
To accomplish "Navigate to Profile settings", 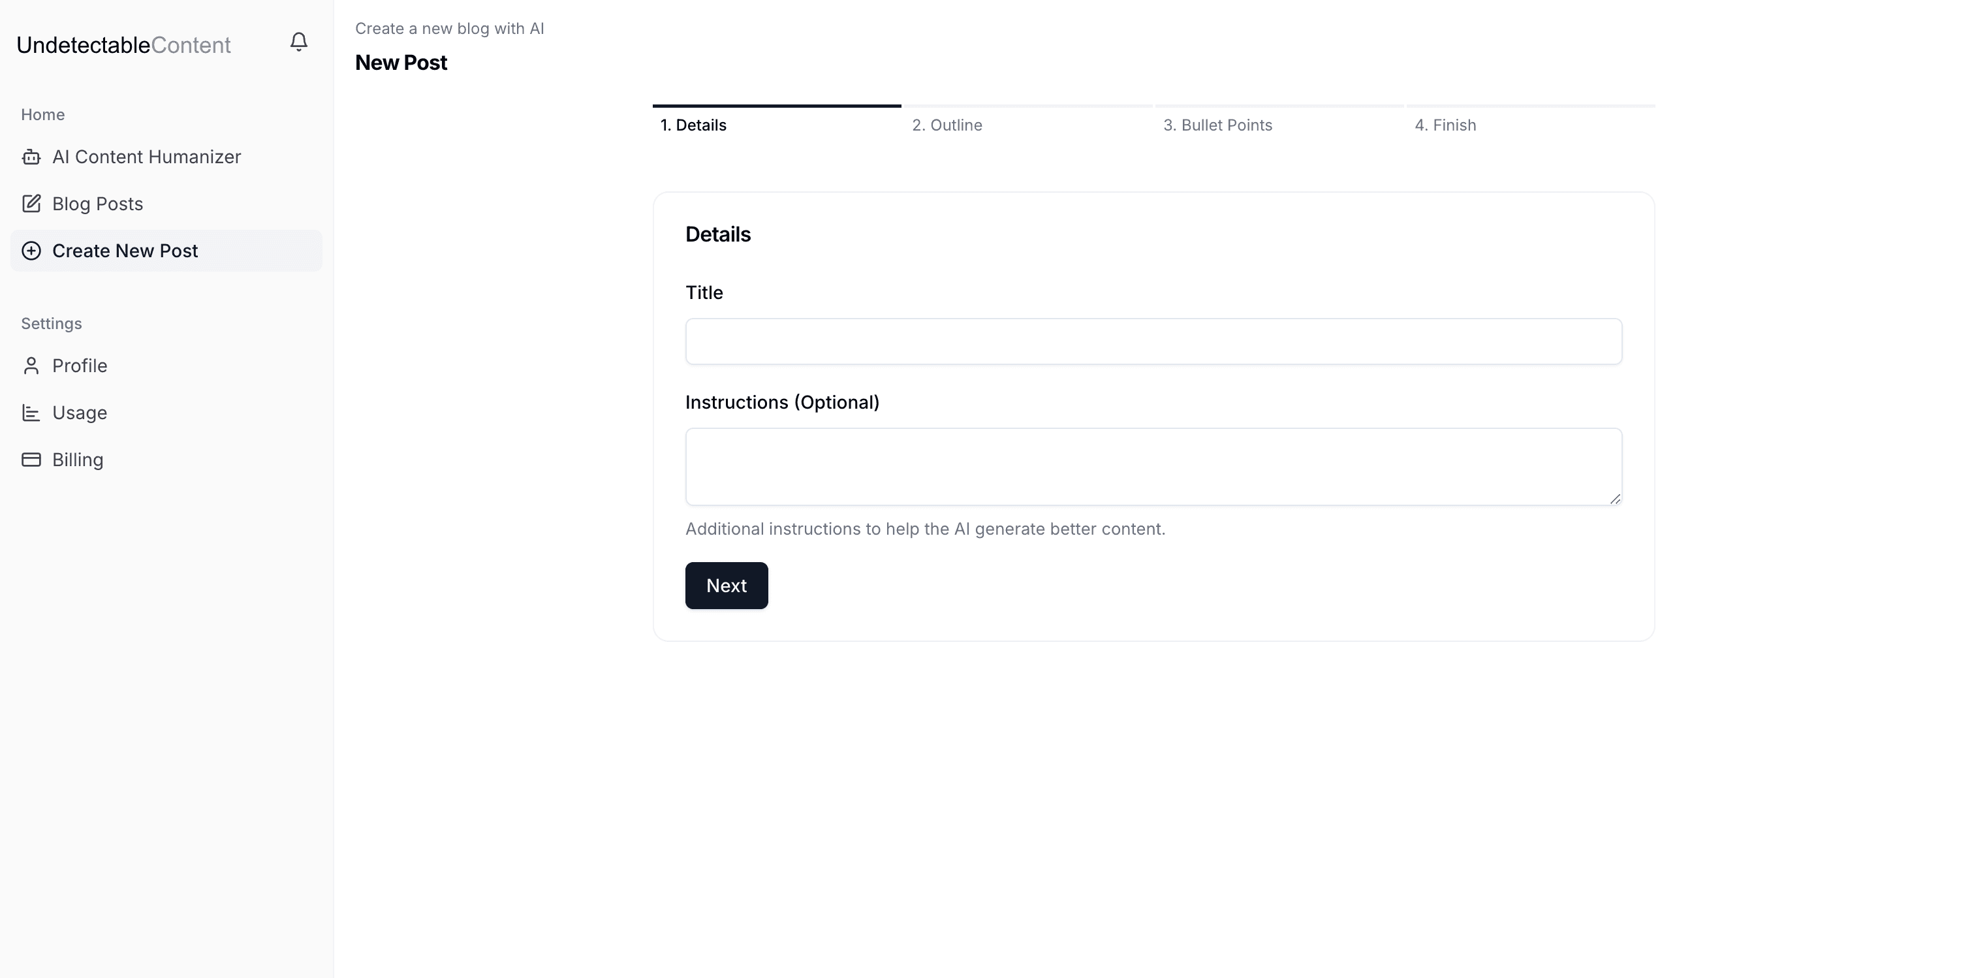I will (80, 366).
